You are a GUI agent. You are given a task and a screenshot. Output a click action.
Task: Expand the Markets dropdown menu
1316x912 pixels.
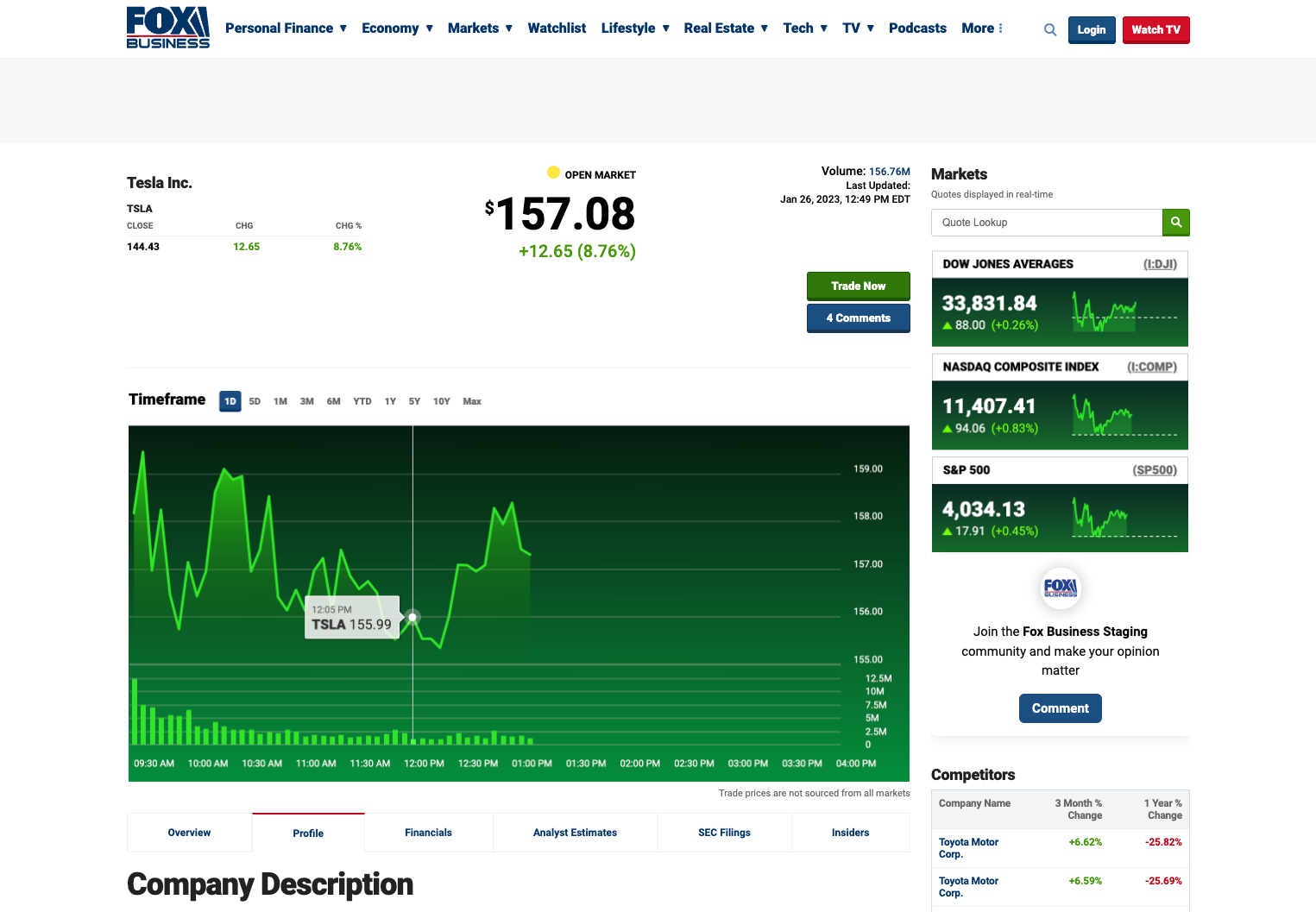click(x=480, y=28)
